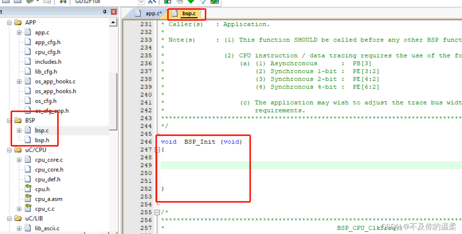This screenshot has height=234, width=462.
Task: Collapse the BSP group
Action: [x=9, y=120]
